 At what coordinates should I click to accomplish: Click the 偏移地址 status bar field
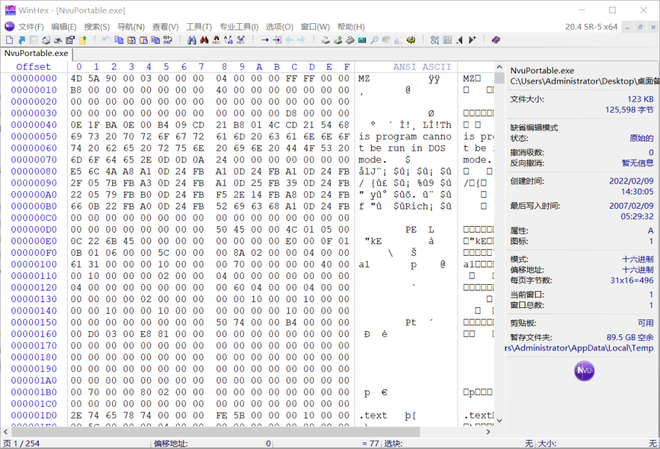click(x=212, y=444)
